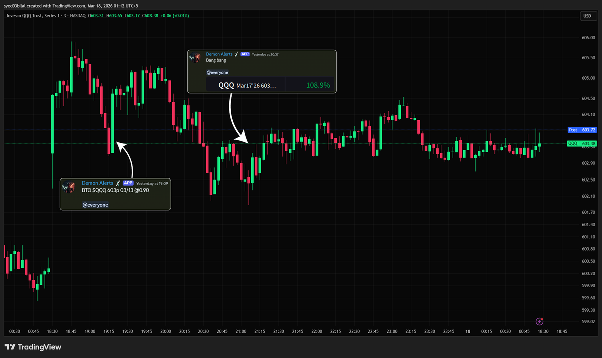Click the @everyone mention in BTO message
This screenshot has height=358, width=602.
(95, 205)
